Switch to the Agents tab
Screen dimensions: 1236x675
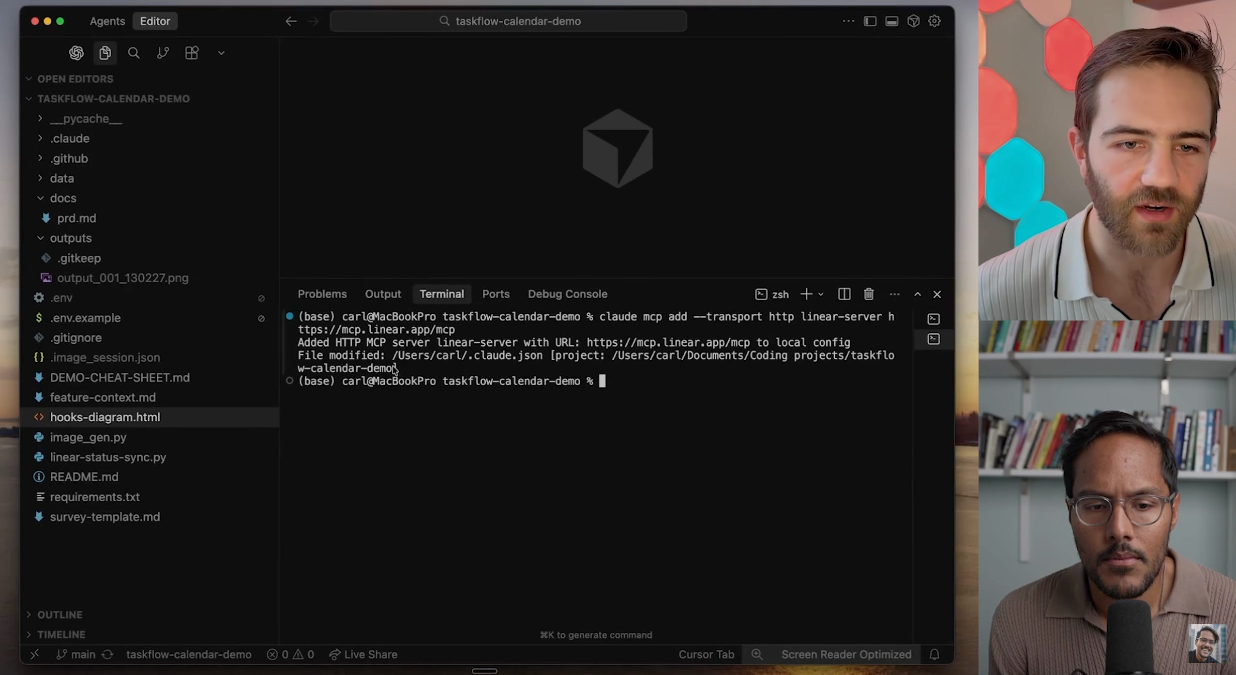click(107, 21)
